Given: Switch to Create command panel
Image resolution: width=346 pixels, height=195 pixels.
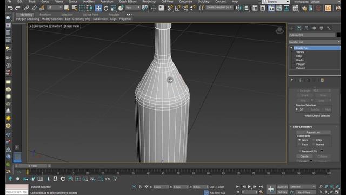Looking at the screenshot, I should 291,28.
